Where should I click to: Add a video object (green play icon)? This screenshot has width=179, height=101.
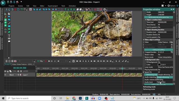(x=6, y=26)
